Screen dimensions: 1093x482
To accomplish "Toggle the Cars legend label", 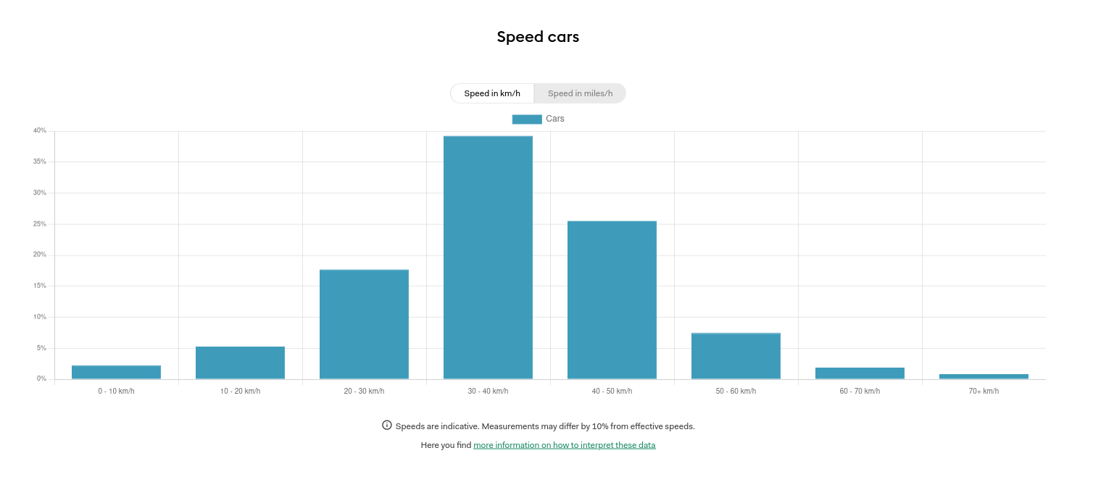I will (555, 119).
